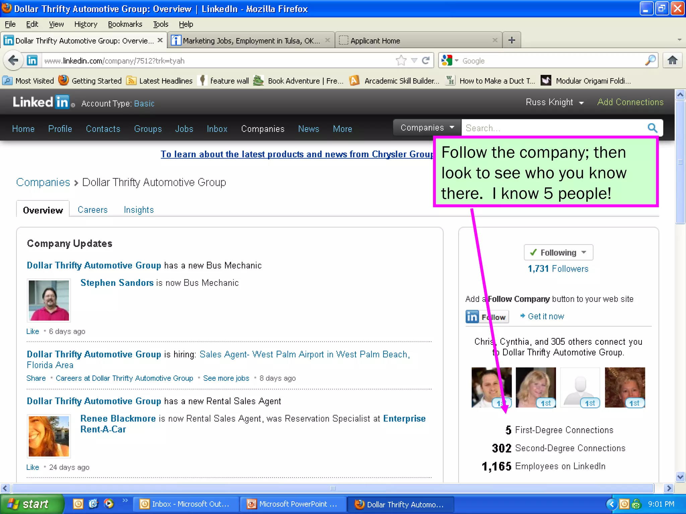Open the Tools menu
This screenshot has height=514, width=686.
click(x=160, y=24)
